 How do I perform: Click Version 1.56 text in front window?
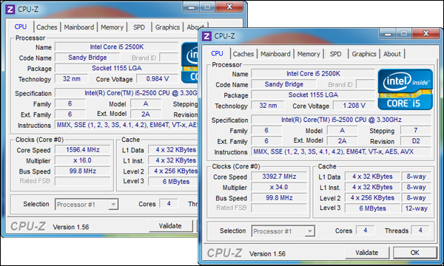267,254
